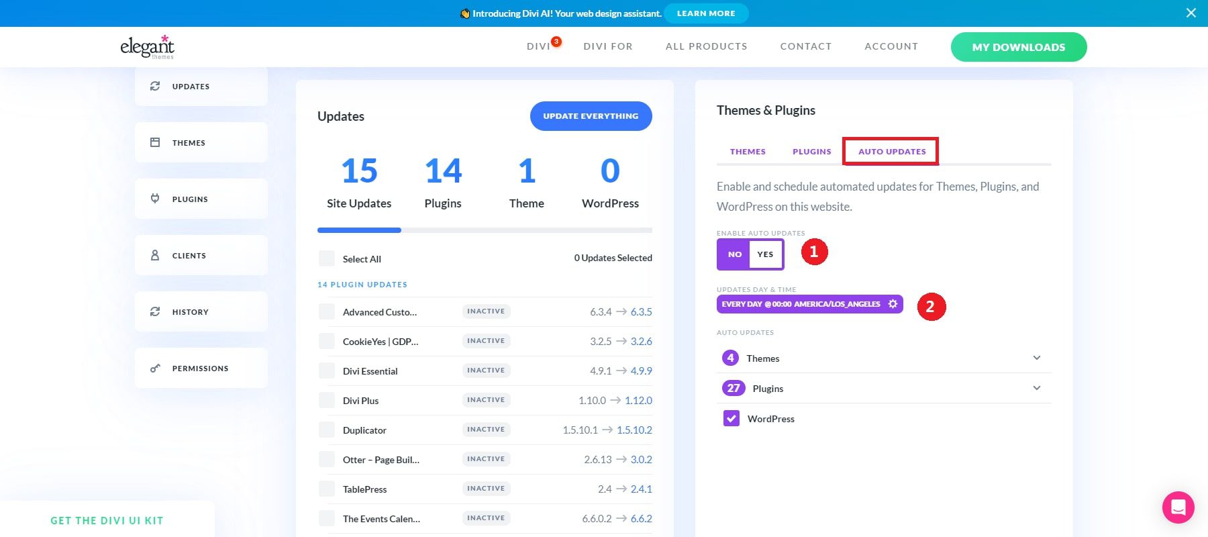Check the Divi Essential update checkbox
Screen dimensions: 1208x537
(x=327, y=371)
